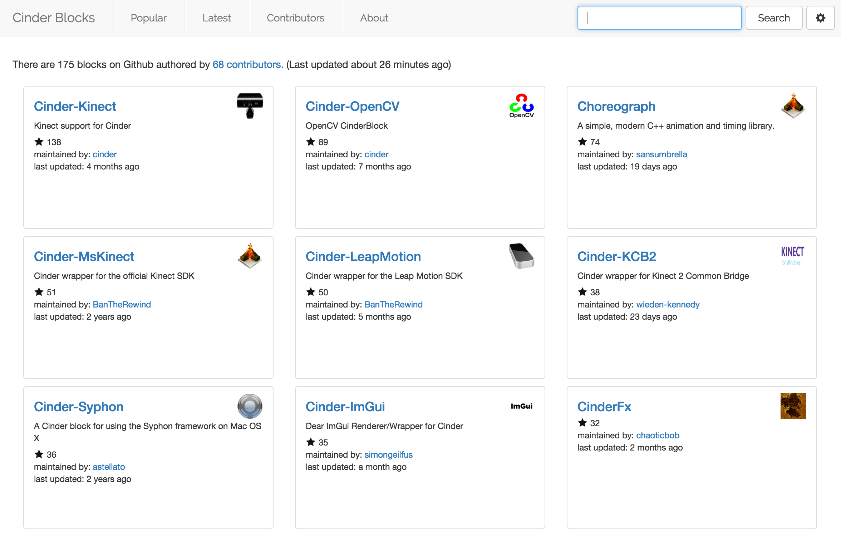Open the Cinder-MsKinect block title

pyautogui.click(x=84, y=256)
